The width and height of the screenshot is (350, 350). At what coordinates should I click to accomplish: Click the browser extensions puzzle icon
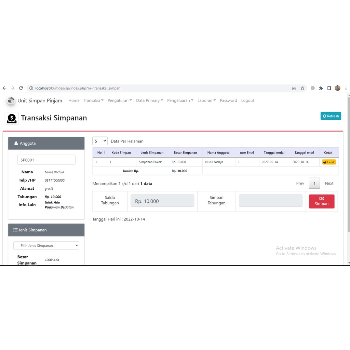tap(321, 88)
